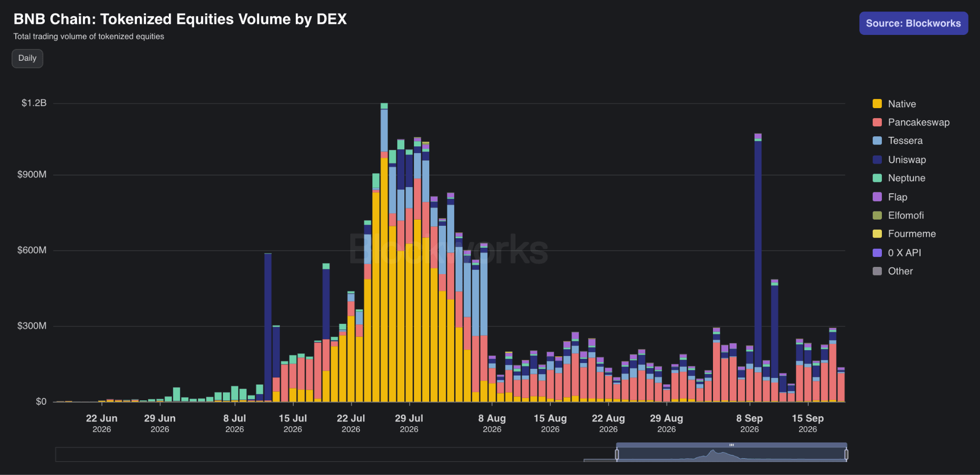Click the Fourmeme legend yellow icon
The image size is (980, 475).
(877, 234)
